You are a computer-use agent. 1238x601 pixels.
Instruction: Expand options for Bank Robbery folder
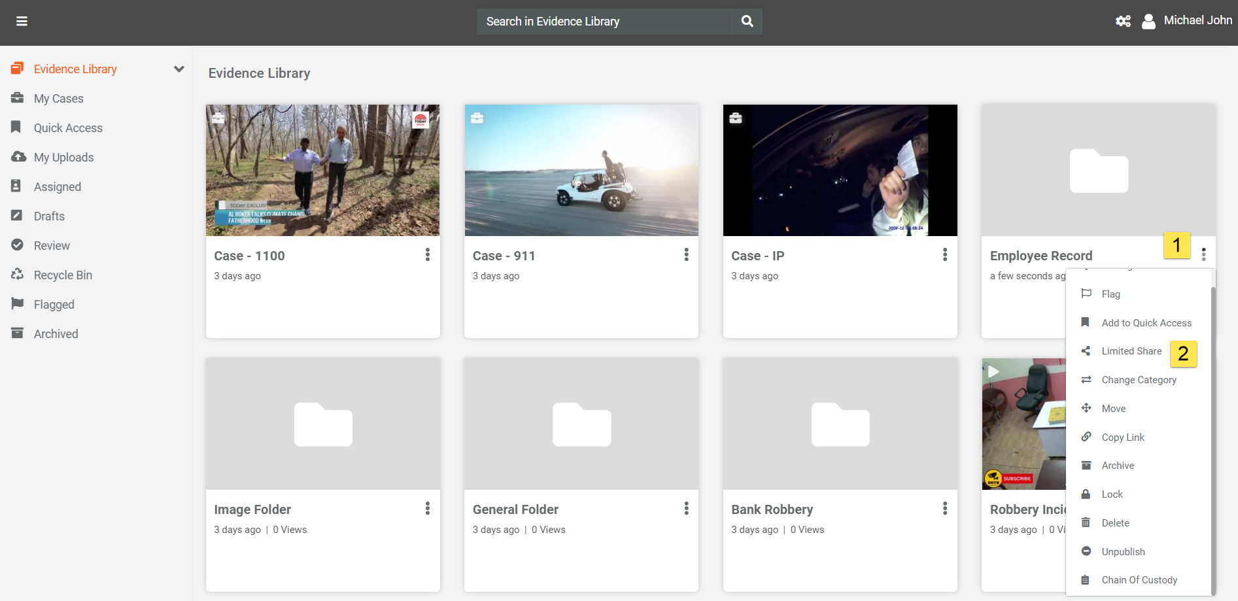[x=944, y=509]
